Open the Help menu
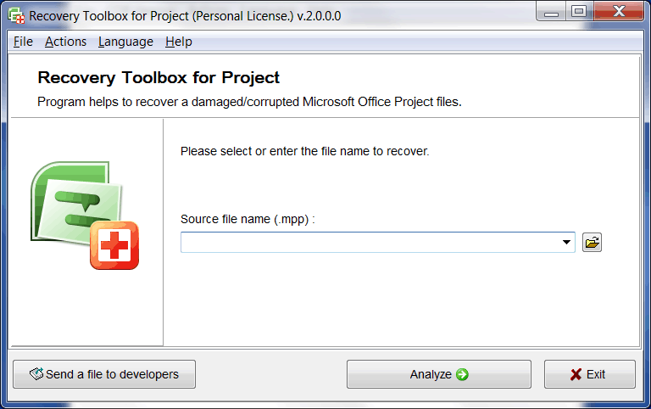Image resolution: width=651 pixels, height=409 pixels. (179, 42)
